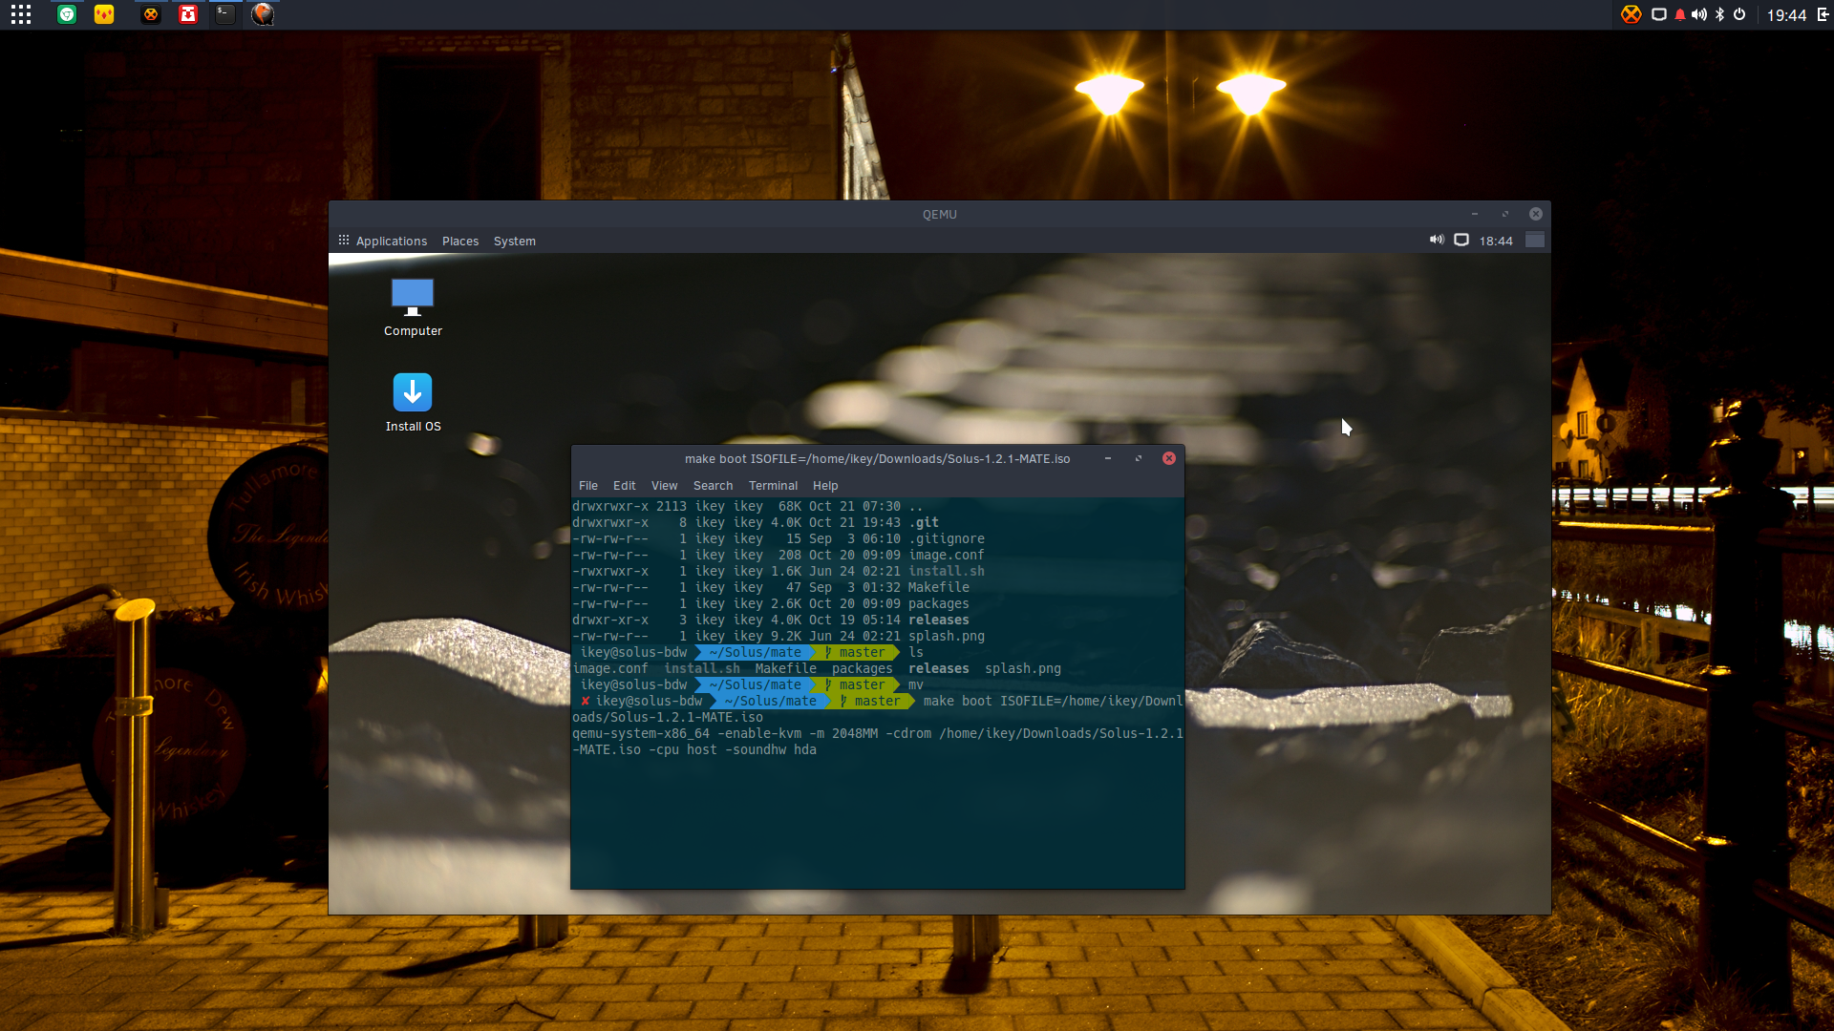Open the System menu in QEMU guest
This screenshot has width=1834, height=1031.
[515, 241]
